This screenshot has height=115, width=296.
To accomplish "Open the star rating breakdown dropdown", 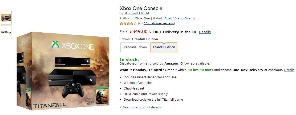I will [x=140, y=23].
